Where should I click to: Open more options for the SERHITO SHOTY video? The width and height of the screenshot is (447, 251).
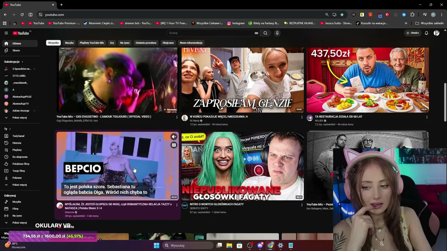pos(302,205)
